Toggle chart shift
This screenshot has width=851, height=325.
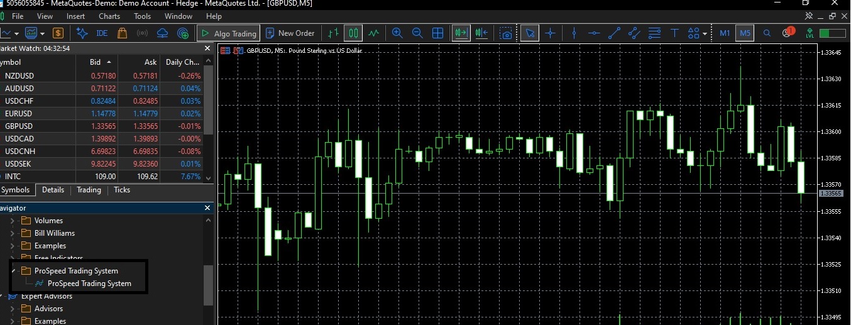coord(482,33)
